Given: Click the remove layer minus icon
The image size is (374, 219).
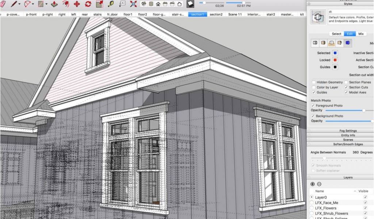Looking at the screenshot, I should (319, 184).
